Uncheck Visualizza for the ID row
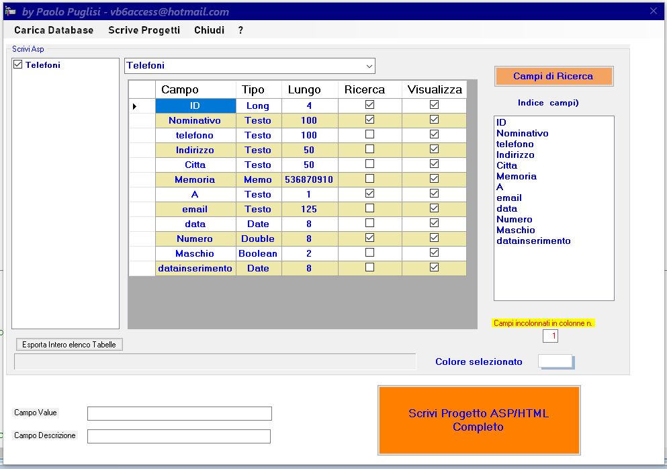The width and height of the screenshot is (667, 469). click(x=434, y=105)
